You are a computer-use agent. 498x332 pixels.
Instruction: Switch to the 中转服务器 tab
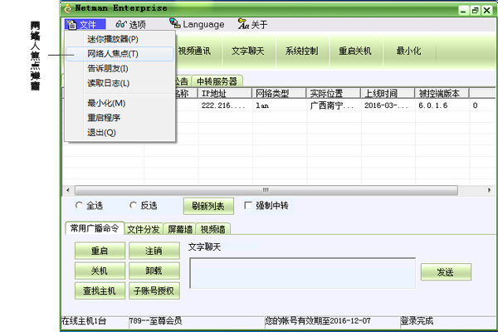pyautogui.click(x=216, y=81)
